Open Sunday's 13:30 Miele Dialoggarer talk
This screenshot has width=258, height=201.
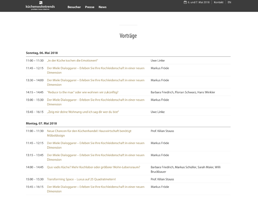click(95, 82)
